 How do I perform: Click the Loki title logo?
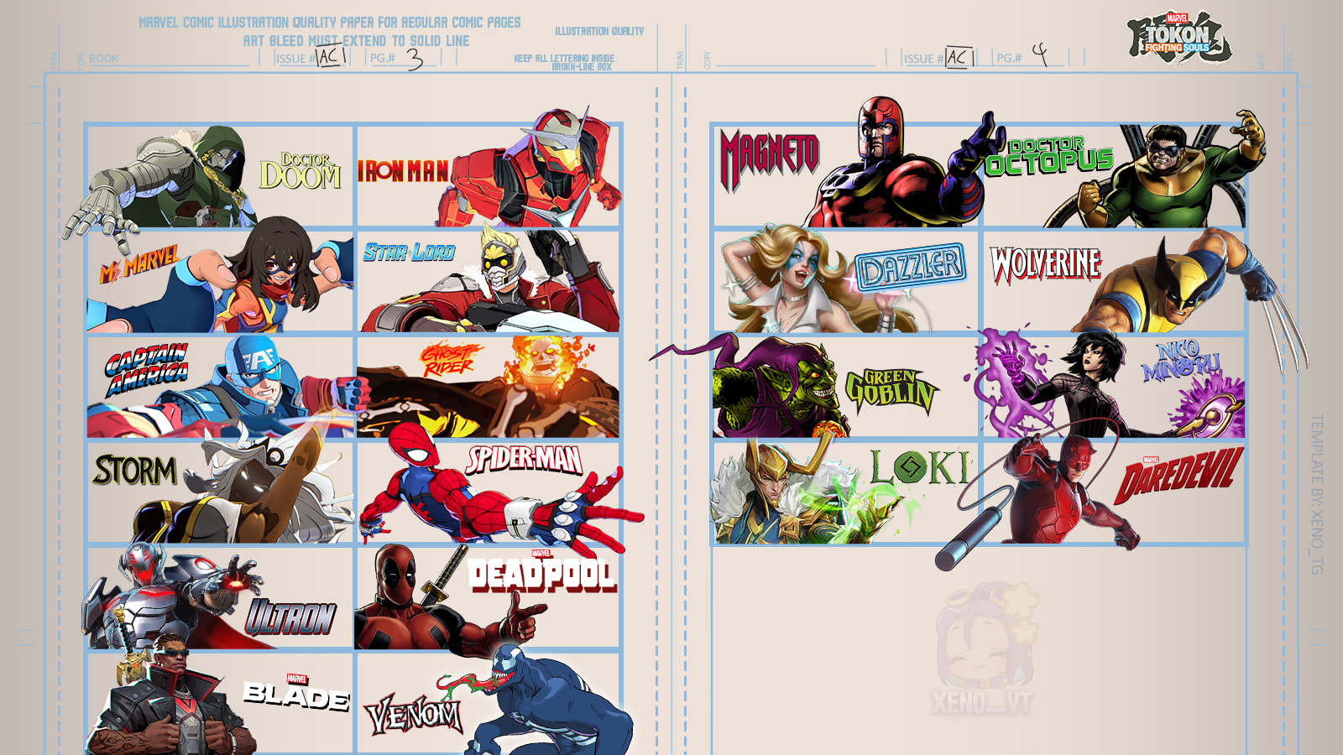tap(920, 467)
